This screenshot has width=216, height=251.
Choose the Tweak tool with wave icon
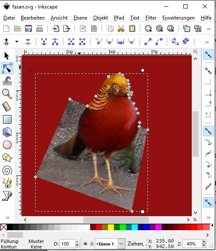pos(7,81)
